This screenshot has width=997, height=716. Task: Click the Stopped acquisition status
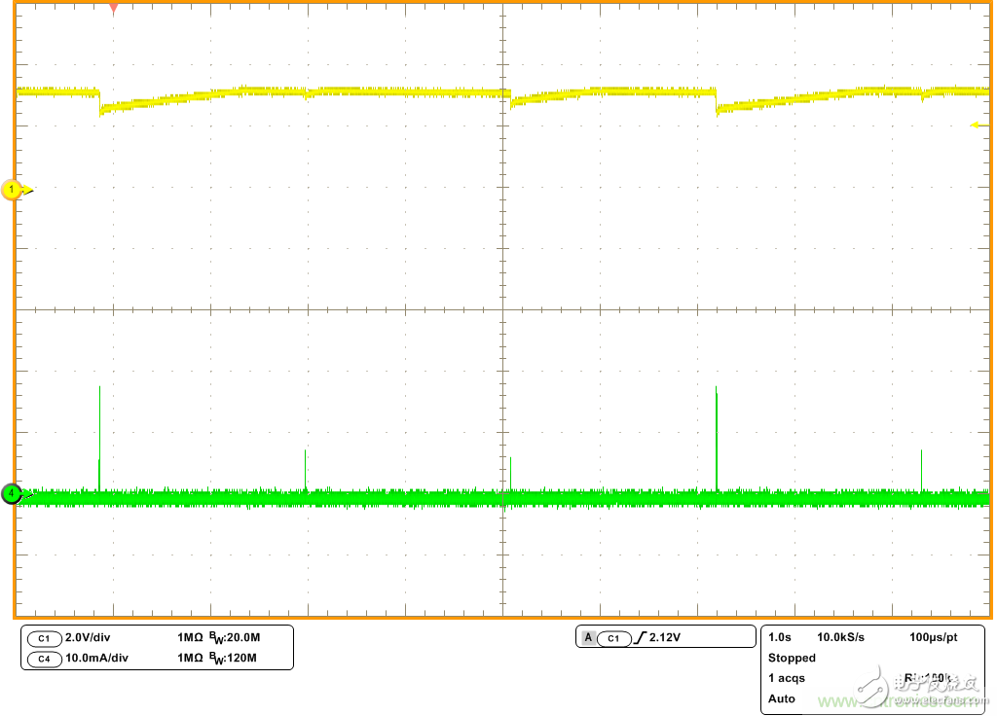coord(792,658)
